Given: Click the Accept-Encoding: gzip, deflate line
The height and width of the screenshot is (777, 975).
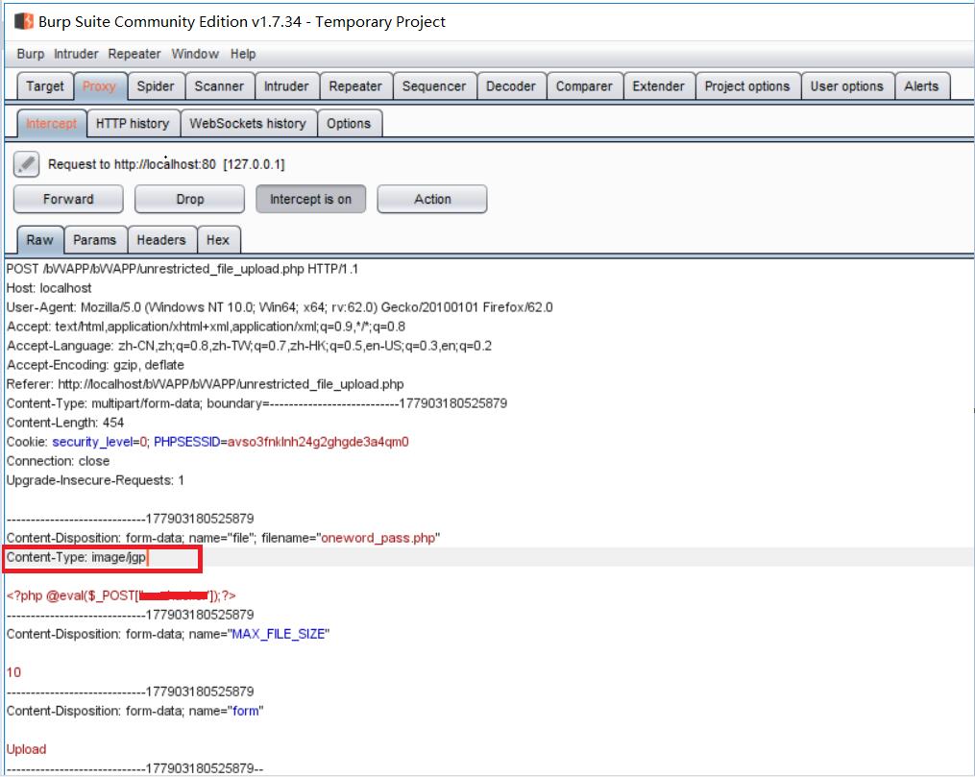Looking at the screenshot, I should tap(95, 366).
